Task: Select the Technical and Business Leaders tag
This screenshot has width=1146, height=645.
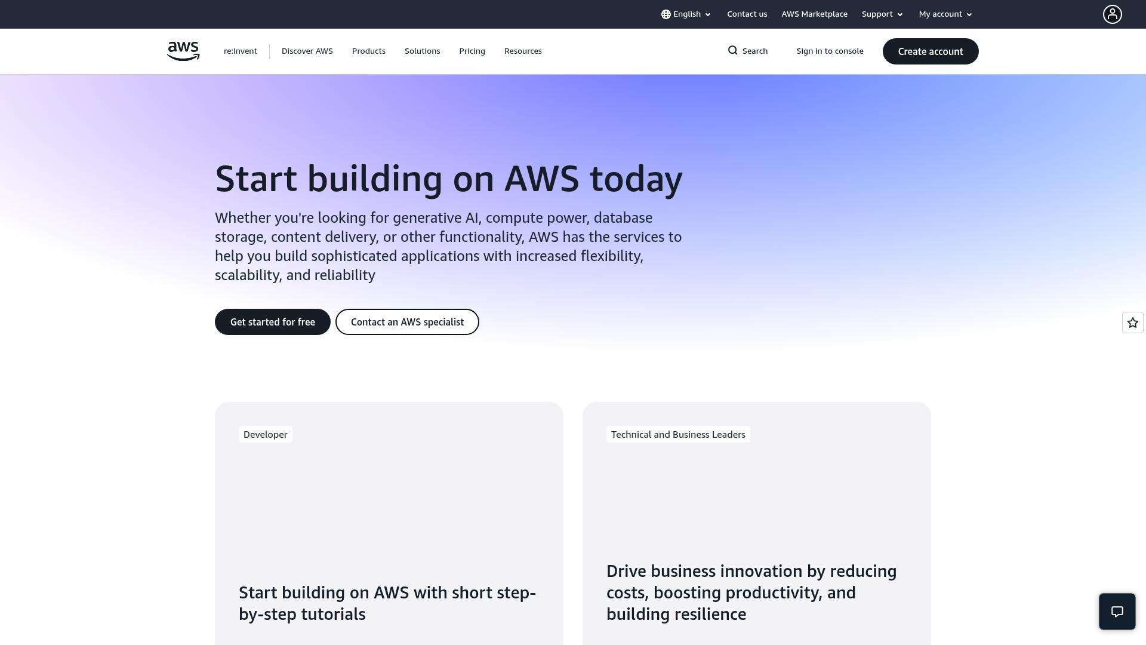Action: [x=678, y=434]
